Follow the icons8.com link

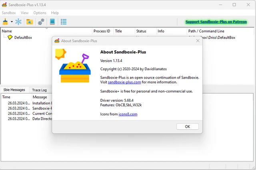(128, 114)
